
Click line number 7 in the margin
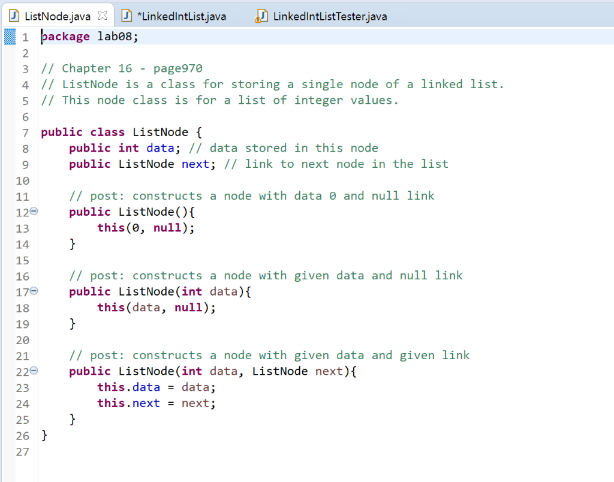click(x=25, y=132)
